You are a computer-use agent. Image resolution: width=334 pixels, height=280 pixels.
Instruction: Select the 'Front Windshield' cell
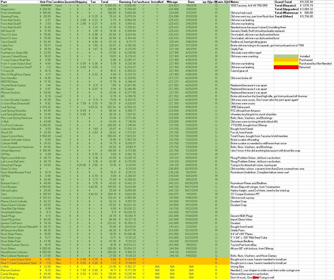tap(20, 13)
